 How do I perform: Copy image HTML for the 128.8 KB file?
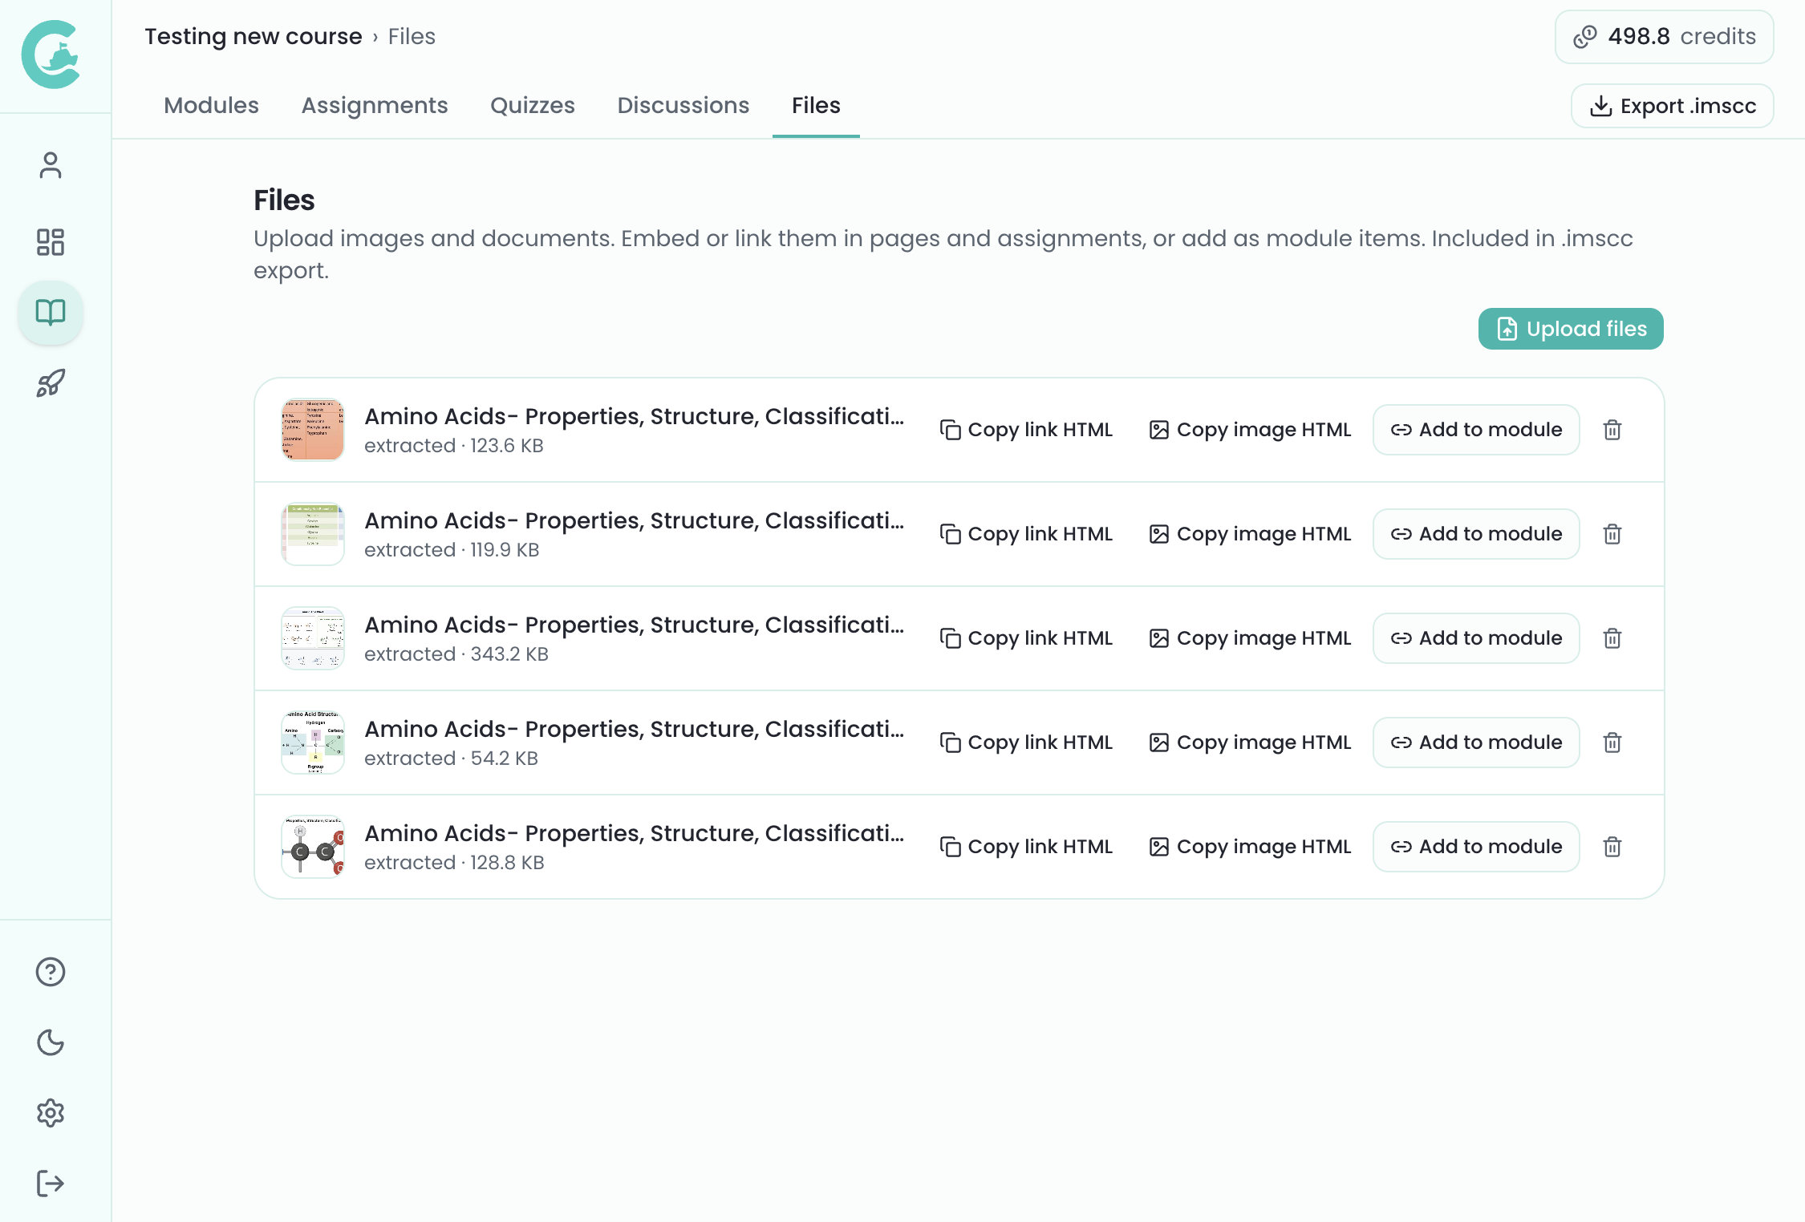tap(1250, 847)
